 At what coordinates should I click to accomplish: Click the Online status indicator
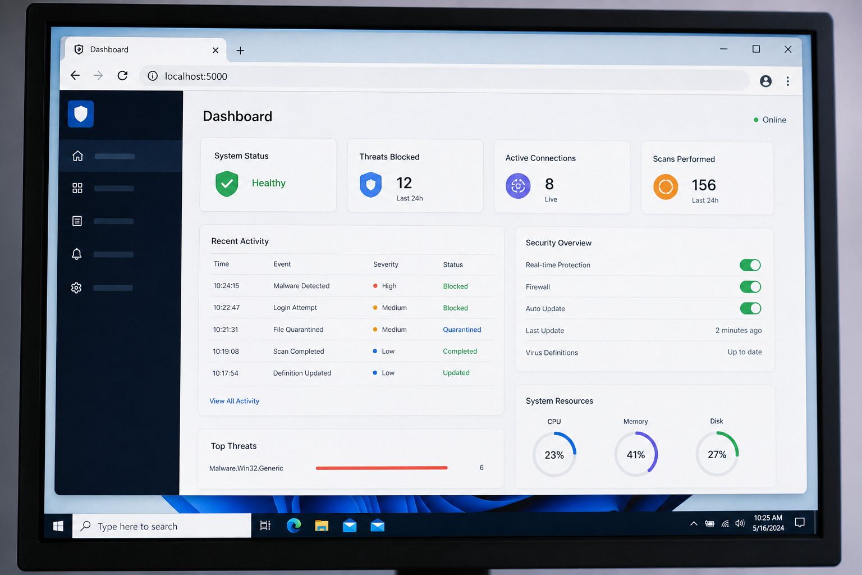770,120
